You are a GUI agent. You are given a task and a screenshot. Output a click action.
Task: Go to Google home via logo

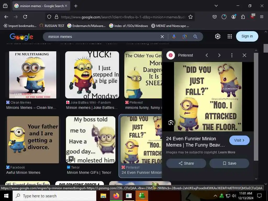click(21, 37)
